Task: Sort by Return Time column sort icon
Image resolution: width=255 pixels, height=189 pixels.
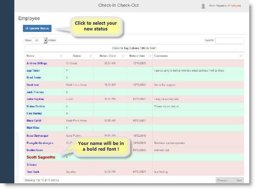Action: tap(123, 56)
